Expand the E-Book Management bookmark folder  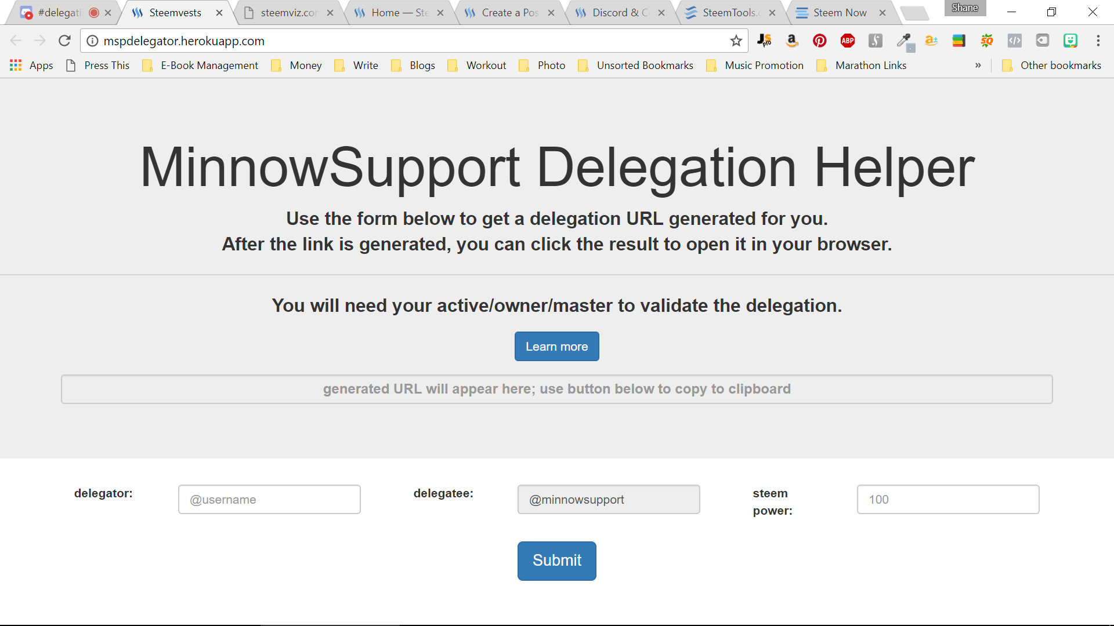[x=200, y=65]
